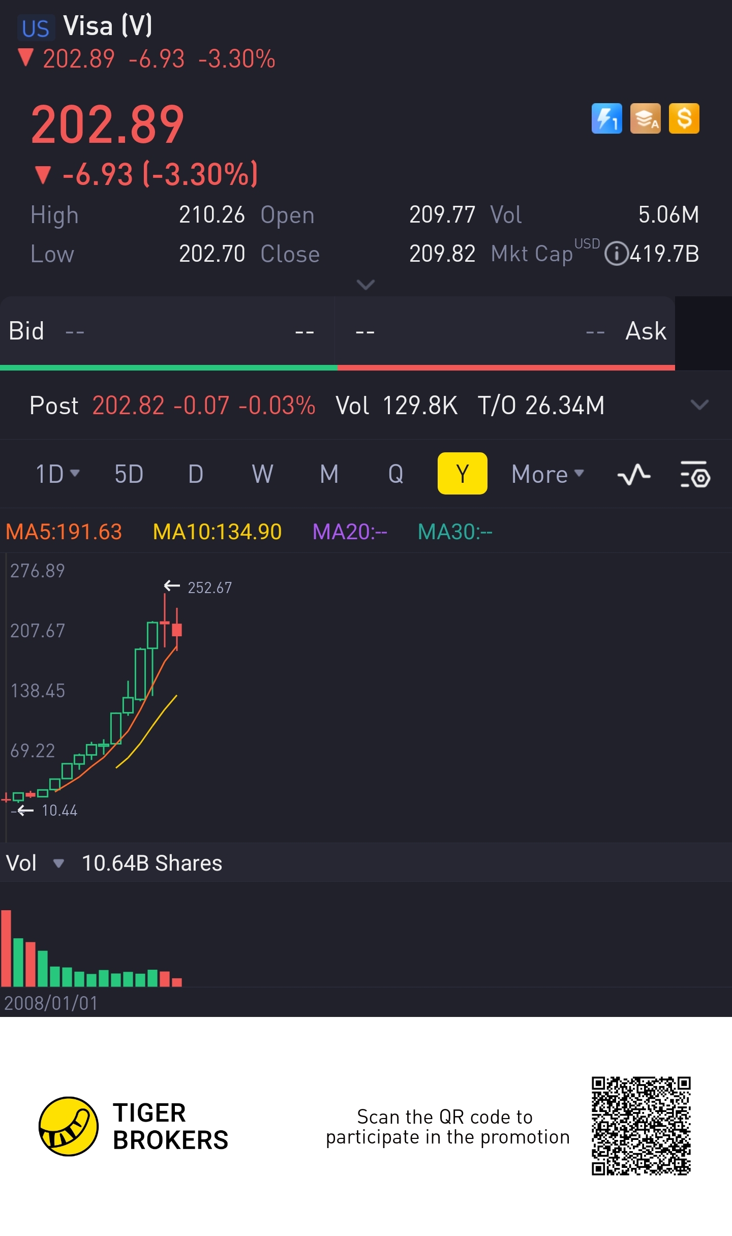Open chart settings icon
The image size is (732, 1236).
695,475
